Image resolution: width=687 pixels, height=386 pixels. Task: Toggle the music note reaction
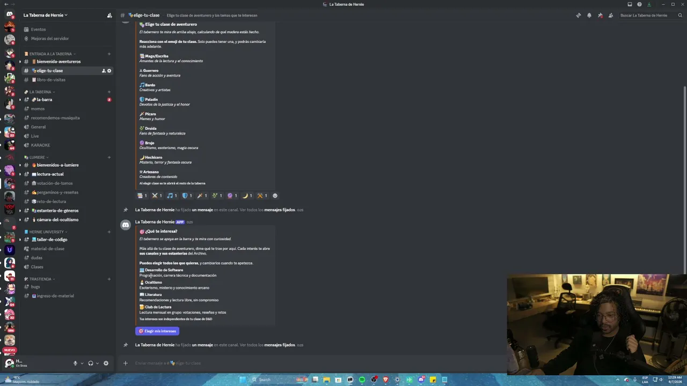click(x=172, y=196)
